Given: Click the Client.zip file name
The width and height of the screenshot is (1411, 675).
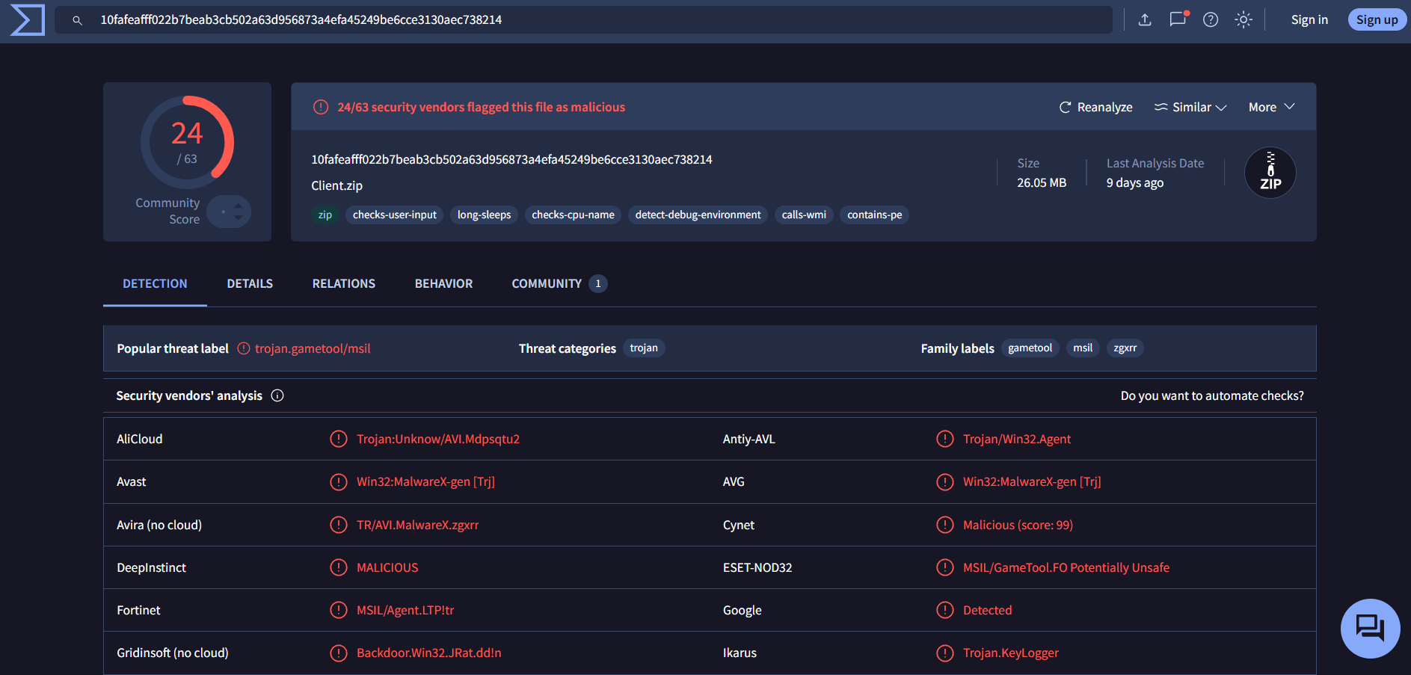Looking at the screenshot, I should click(x=336, y=185).
